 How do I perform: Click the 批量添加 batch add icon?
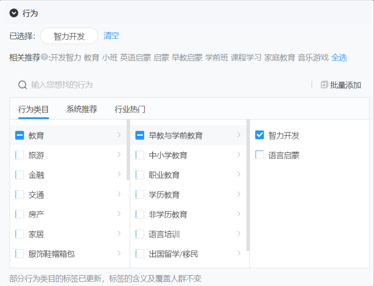(324, 84)
